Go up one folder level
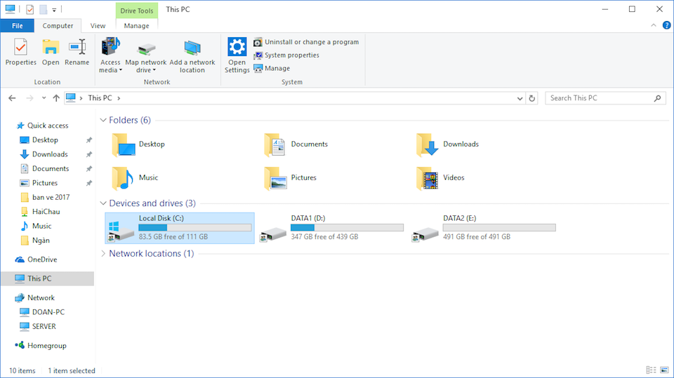 (x=56, y=98)
